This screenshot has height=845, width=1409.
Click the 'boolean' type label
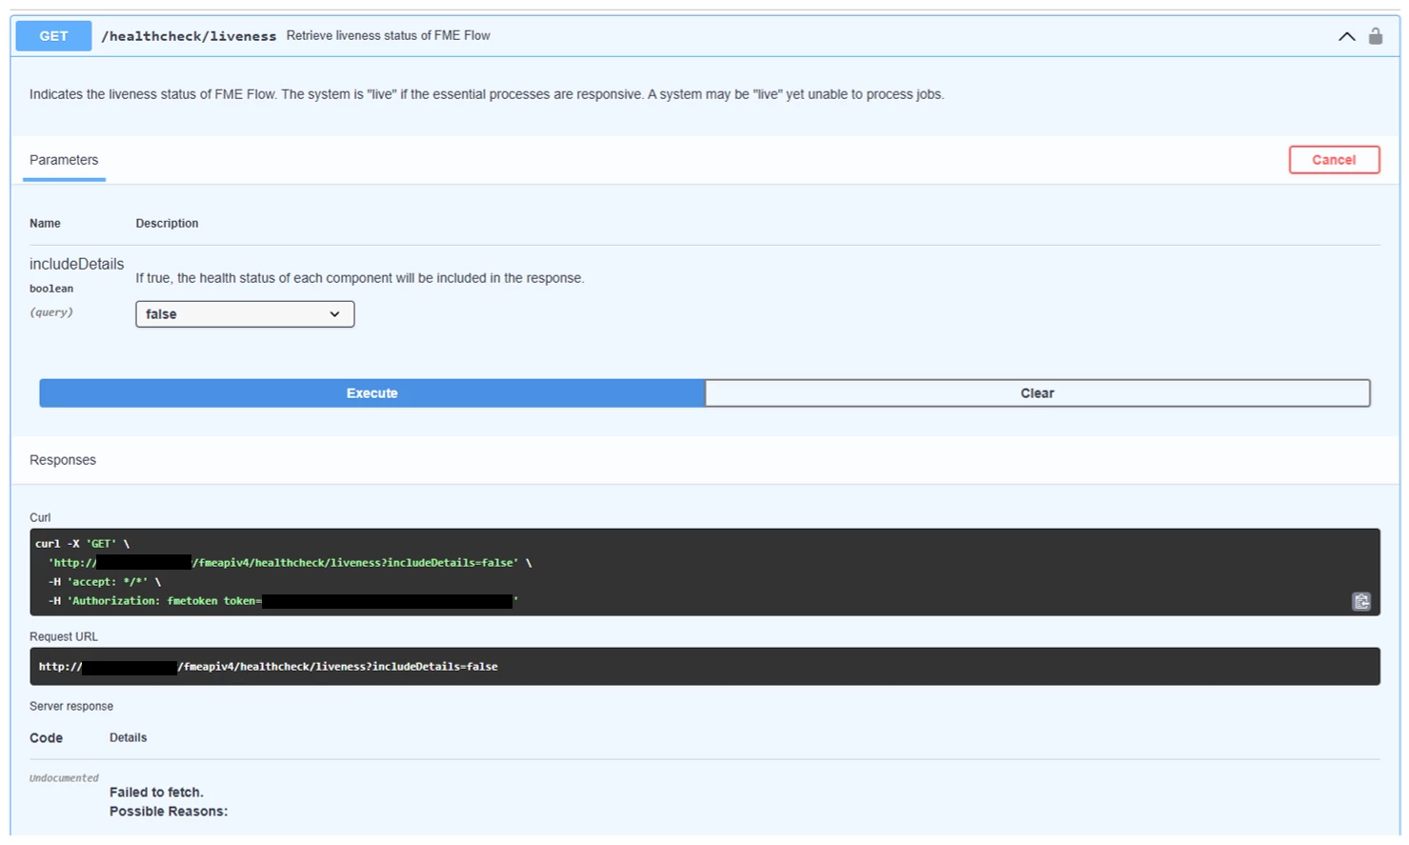pyautogui.click(x=51, y=289)
